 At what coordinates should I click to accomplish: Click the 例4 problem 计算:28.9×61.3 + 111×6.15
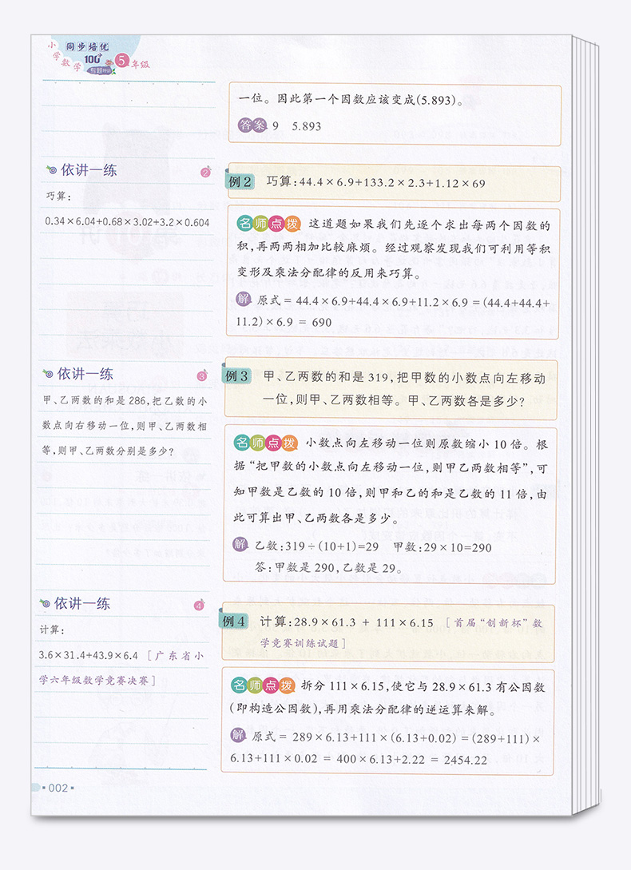(347, 622)
